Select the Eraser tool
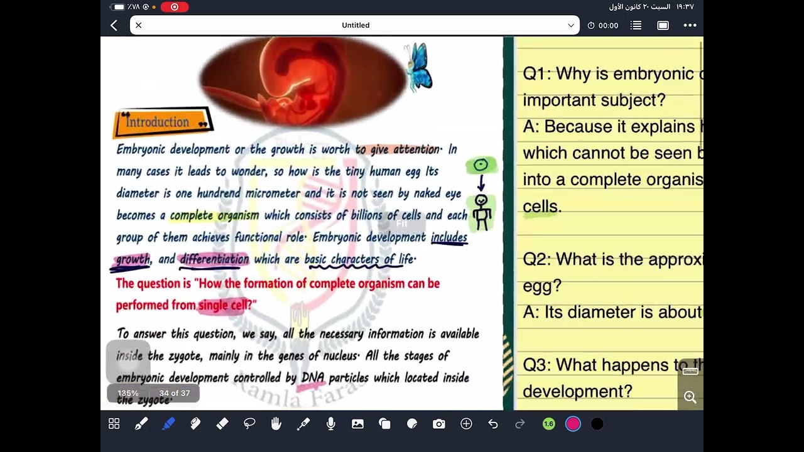Image resolution: width=804 pixels, height=452 pixels. [x=222, y=424]
